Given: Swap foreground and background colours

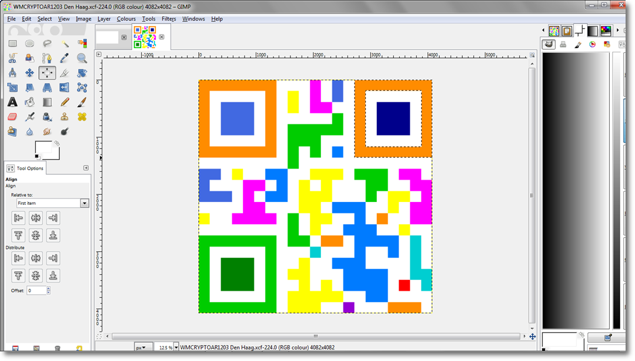Looking at the screenshot, I should 57,143.
